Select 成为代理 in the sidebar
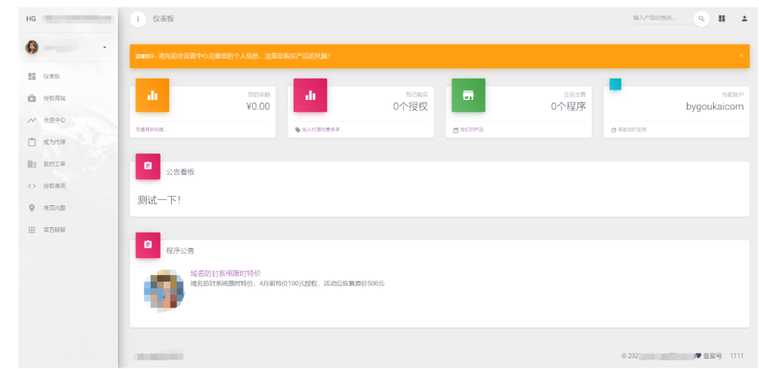Image resolution: width=759 pixels, height=369 pixels. [x=53, y=142]
